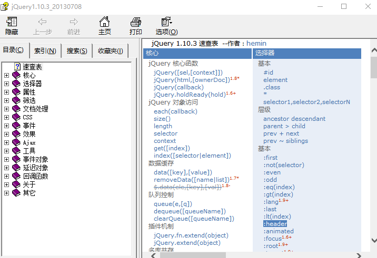
Task: Open the 收藏夹(I) tab
Action: pyautogui.click(x=110, y=51)
